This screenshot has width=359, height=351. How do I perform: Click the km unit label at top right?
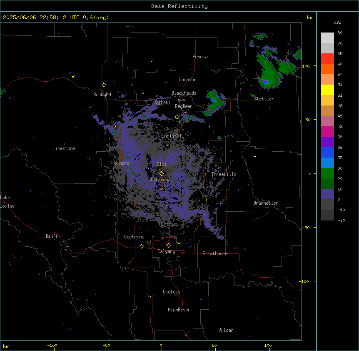pyautogui.click(x=310, y=18)
